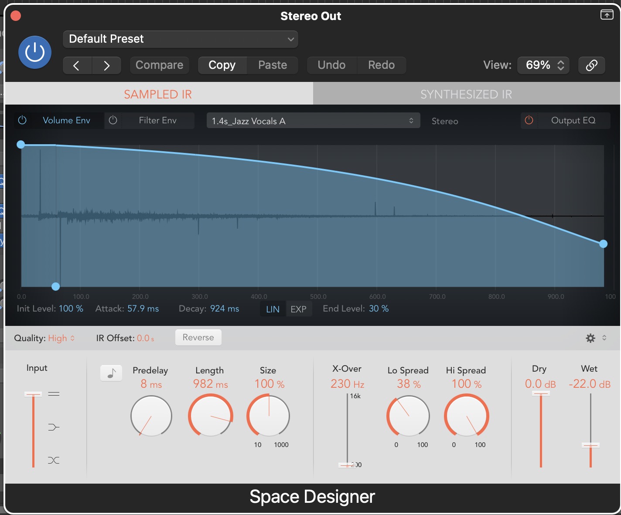
Task: Enable the Filter Env power button
Action: point(113,120)
